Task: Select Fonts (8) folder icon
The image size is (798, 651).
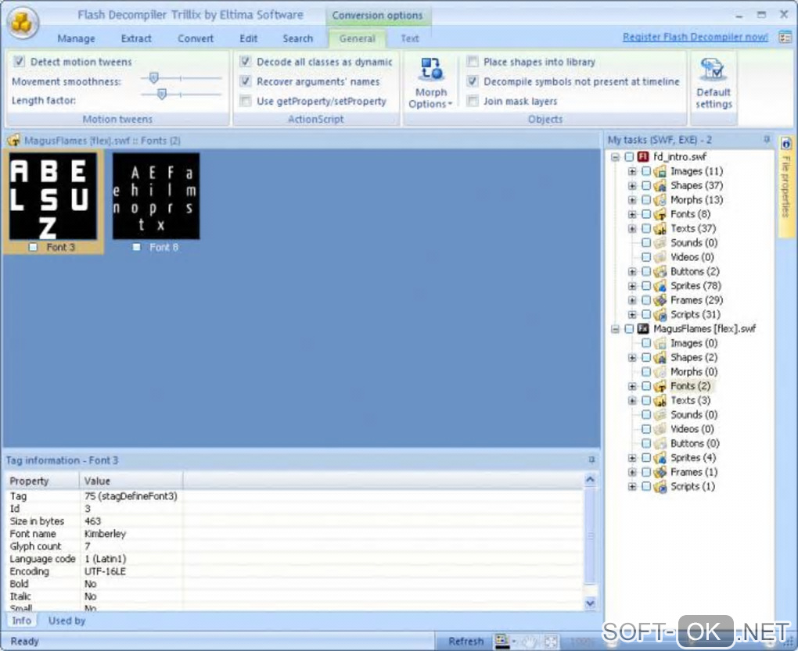Action: coord(660,214)
